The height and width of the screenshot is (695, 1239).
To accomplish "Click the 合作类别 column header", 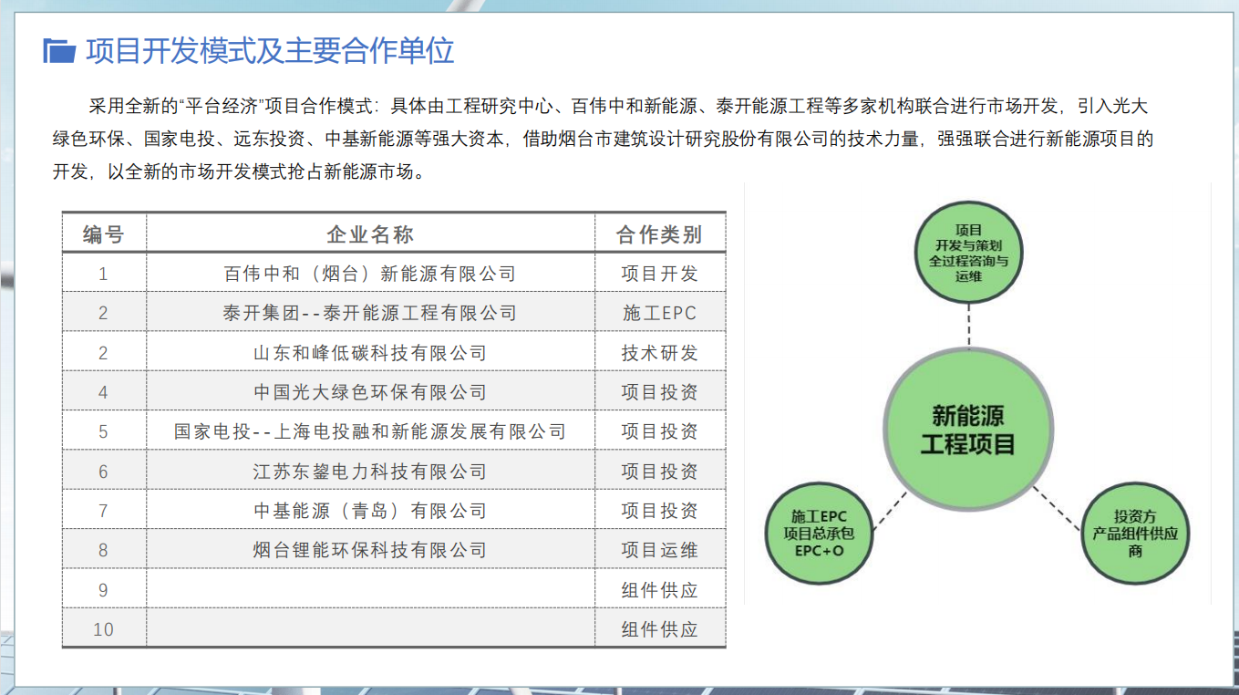I will 659,234.
